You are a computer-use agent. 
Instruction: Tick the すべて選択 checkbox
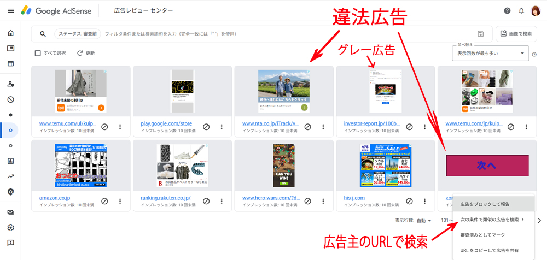click(38, 54)
